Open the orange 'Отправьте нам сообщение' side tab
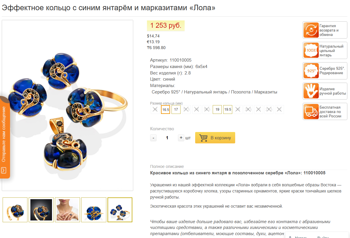Viewport: 350px width, 238px height. click(x=4, y=137)
